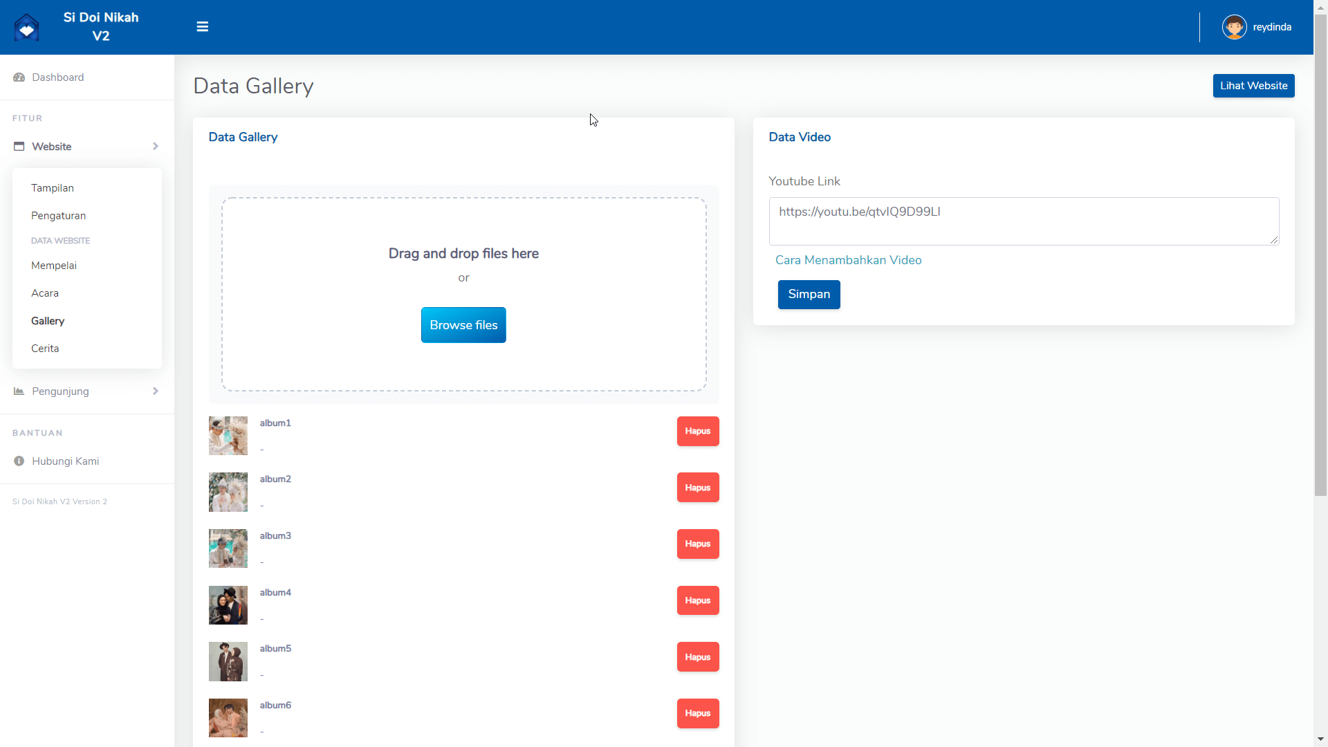Click the Si Doi Nikah logo icon
The image size is (1328, 747).
click(x=26, y=27)
